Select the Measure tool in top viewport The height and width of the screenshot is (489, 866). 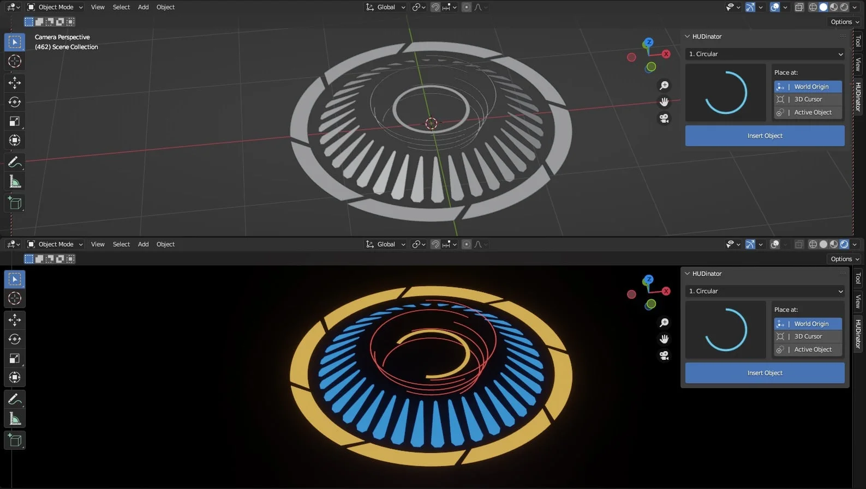coord(15,182)
